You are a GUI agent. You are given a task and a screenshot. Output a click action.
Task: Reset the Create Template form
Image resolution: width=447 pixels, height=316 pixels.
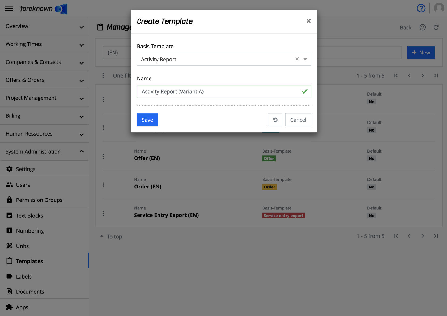[x=275, y=120]
